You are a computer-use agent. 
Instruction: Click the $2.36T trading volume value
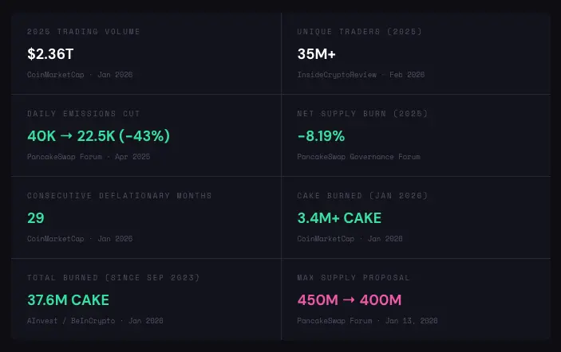click(x=51, y=53)
